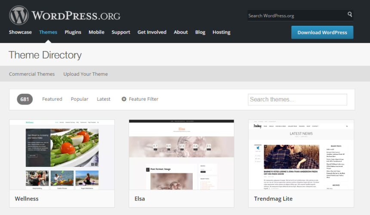Click the WordPress.org site title text
The width and height of the screenshot is (370, 215).
click(x=76, y=16)
